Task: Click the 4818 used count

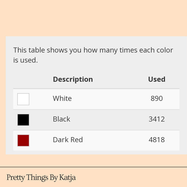Action: (x=156, y=140)
